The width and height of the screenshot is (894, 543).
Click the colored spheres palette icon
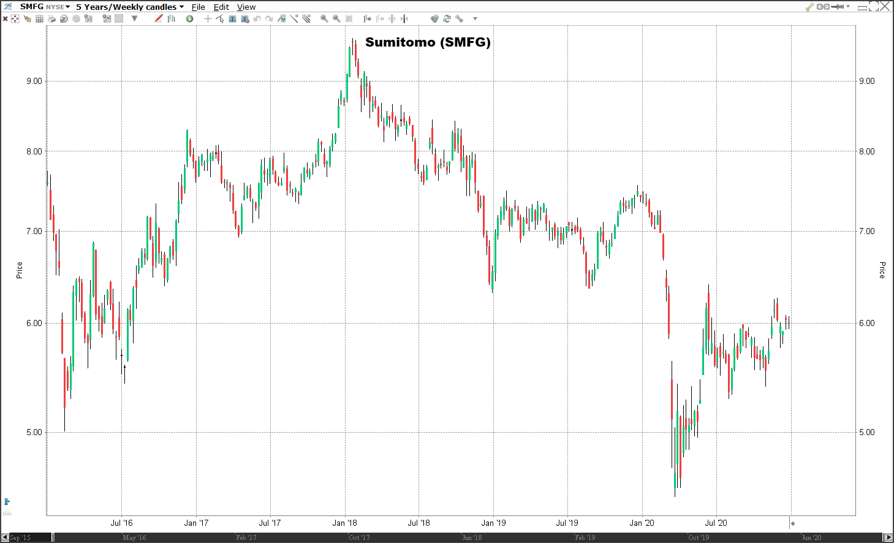[434, 18]
